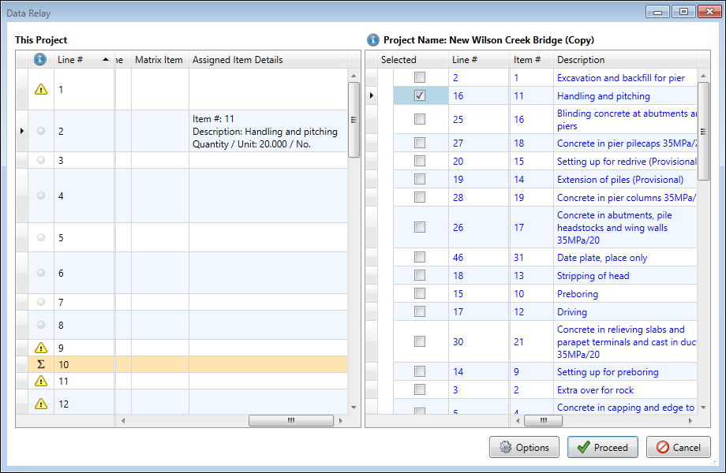Viewport: 726px width, 473px height.
Task: Click the Assigned Item Details column header
Action: click(238, 60)
